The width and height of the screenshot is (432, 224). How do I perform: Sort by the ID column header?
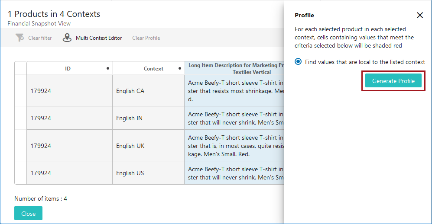click(68, 68)
